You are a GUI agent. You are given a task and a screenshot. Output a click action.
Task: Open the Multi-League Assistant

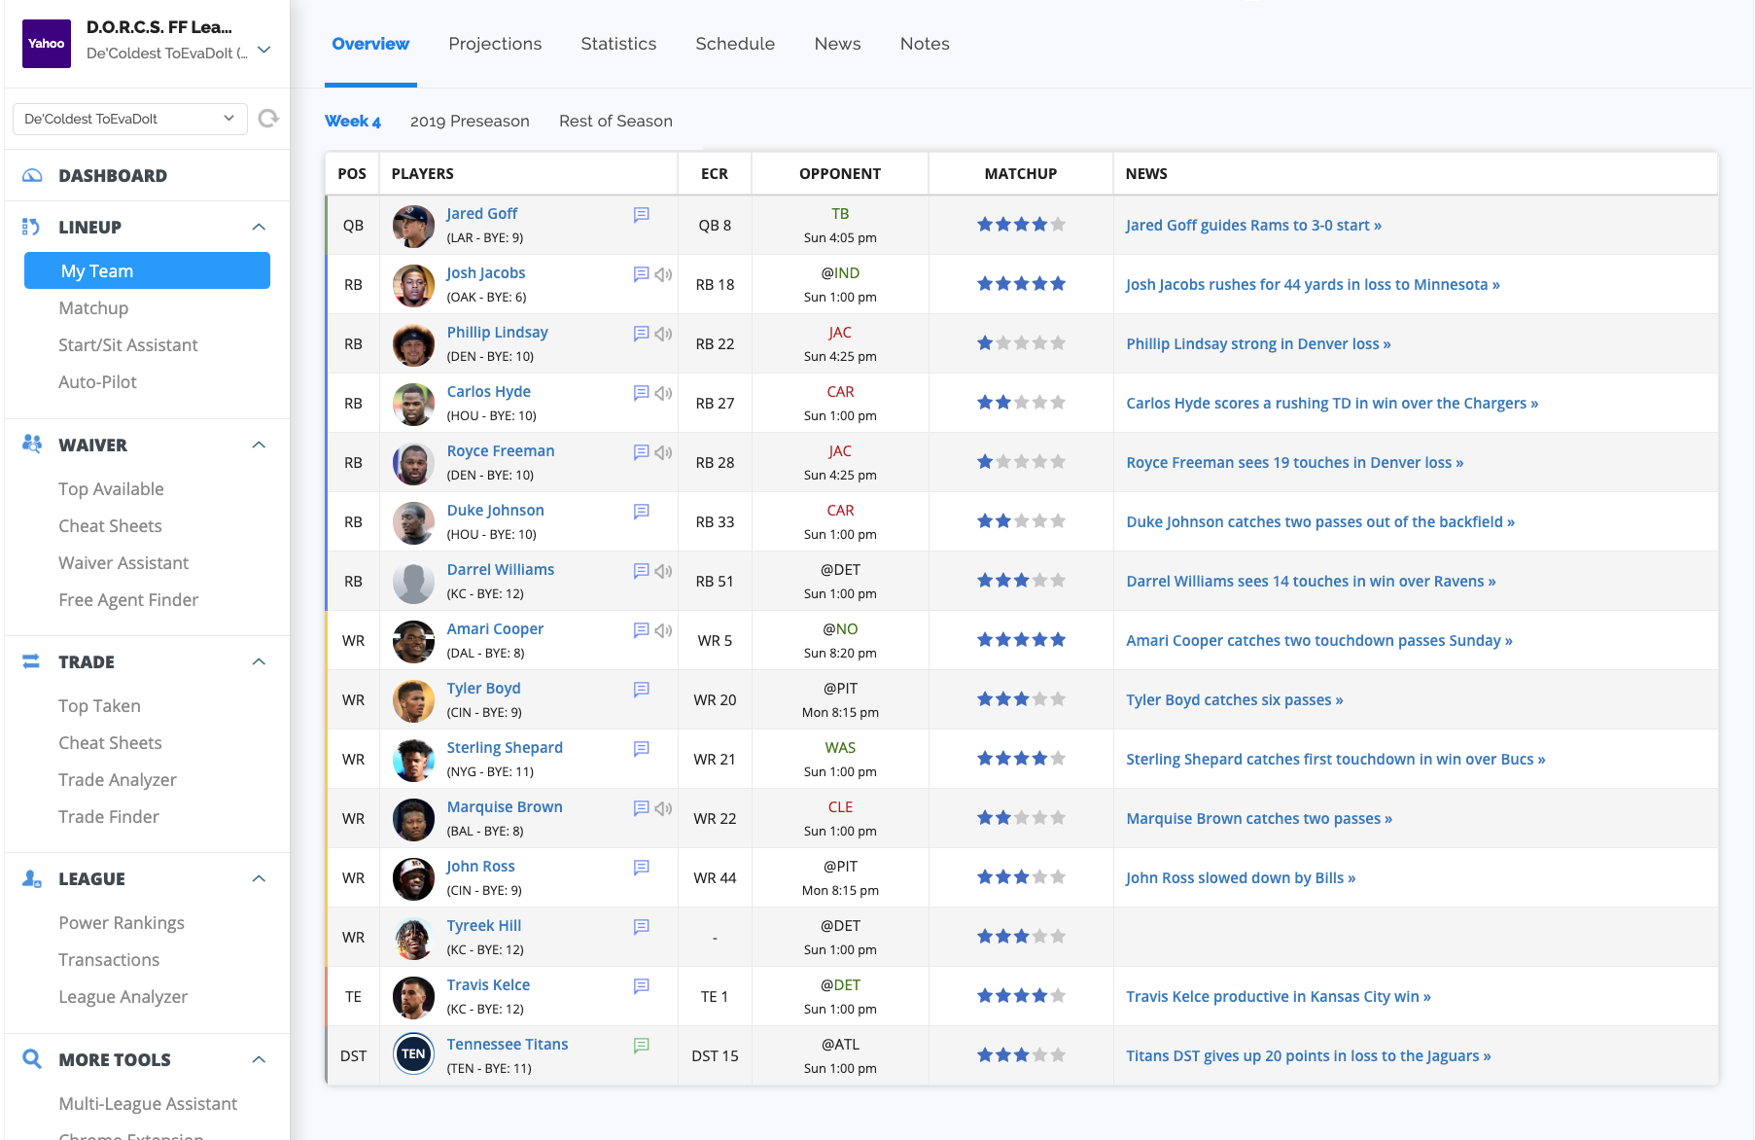point(148,1104)
